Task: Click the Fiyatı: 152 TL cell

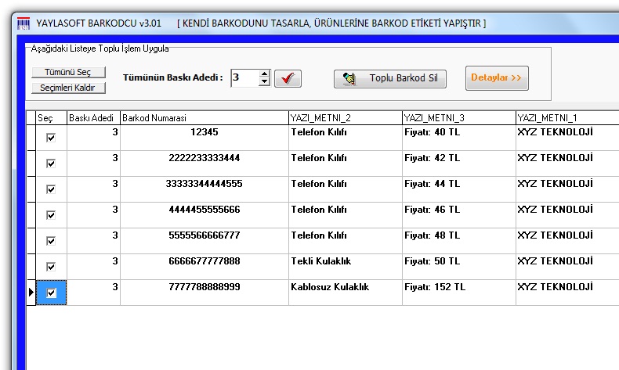Action: point(459,293)
